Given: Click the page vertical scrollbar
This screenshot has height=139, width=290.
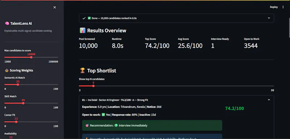Looking at the screenshot, I should [289, 27].
